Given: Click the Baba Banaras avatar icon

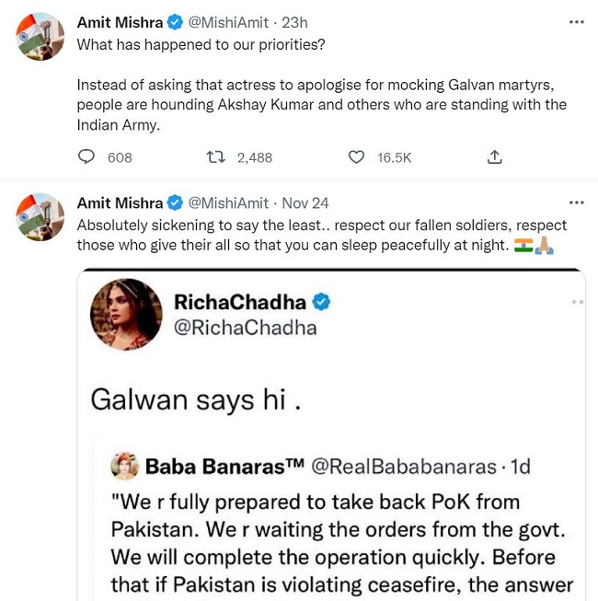Looking at the screenshot, I should (x=124, y=466).
